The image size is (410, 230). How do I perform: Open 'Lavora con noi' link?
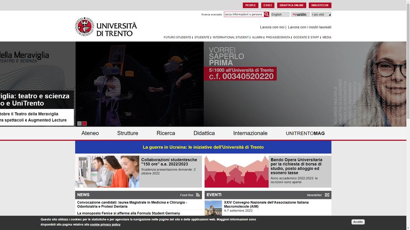(272, 27)
